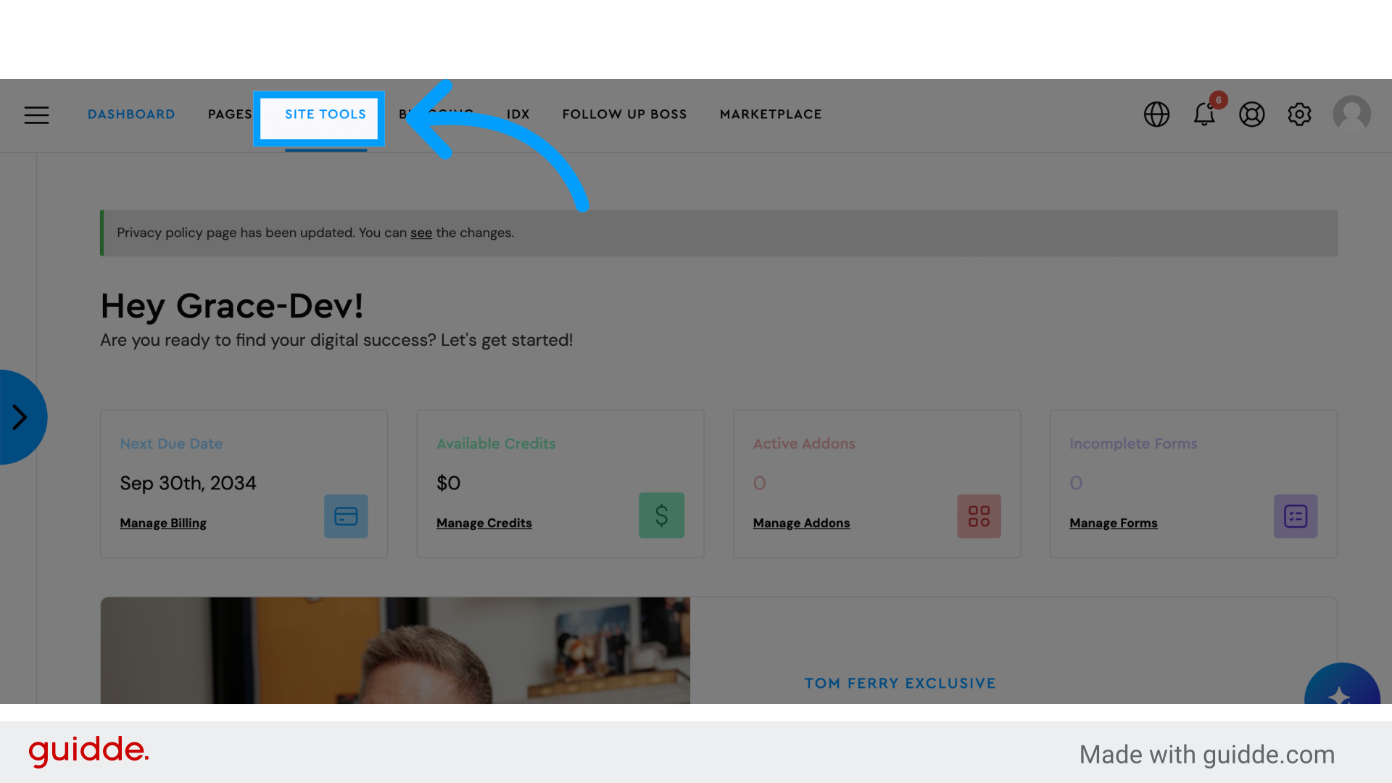The width and height of the screenshot is (1392, 783).
Task: Open the settings gear icon
Action: 1299,115
